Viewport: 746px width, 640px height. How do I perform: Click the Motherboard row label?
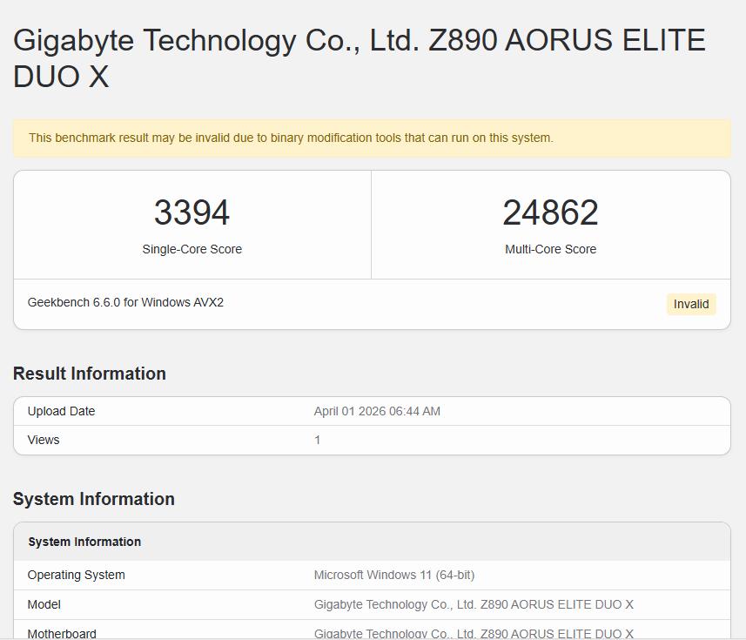[62, 633]
